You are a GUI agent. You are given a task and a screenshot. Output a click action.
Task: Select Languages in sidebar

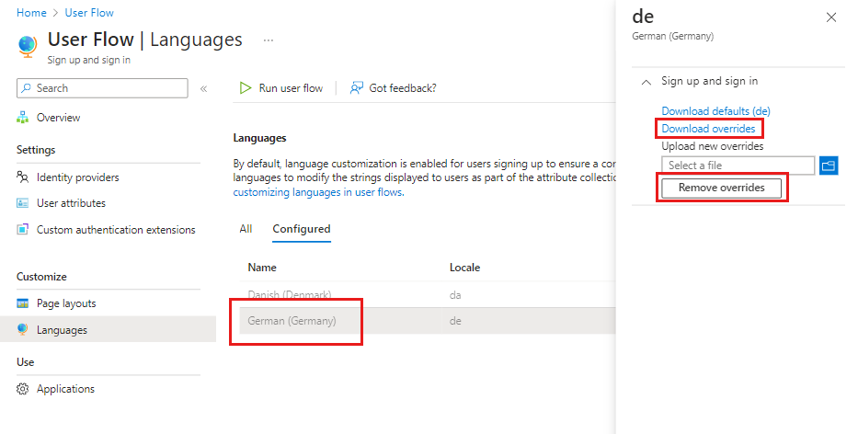coord(108,329)
